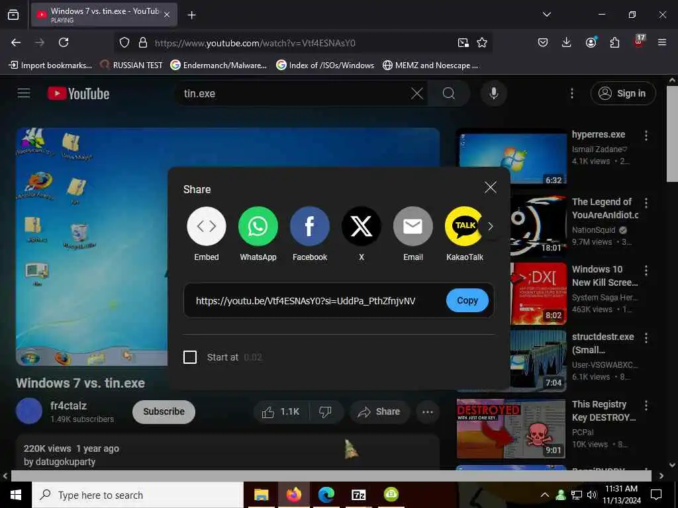
Task: Share the video to WhatsApp
Action: point(258,226)
